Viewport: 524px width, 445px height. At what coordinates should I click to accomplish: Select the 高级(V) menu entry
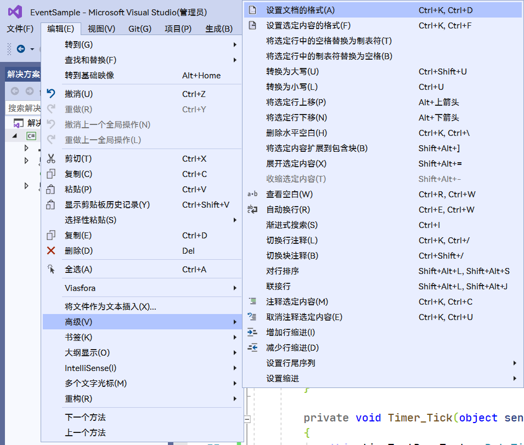point(142,322)
